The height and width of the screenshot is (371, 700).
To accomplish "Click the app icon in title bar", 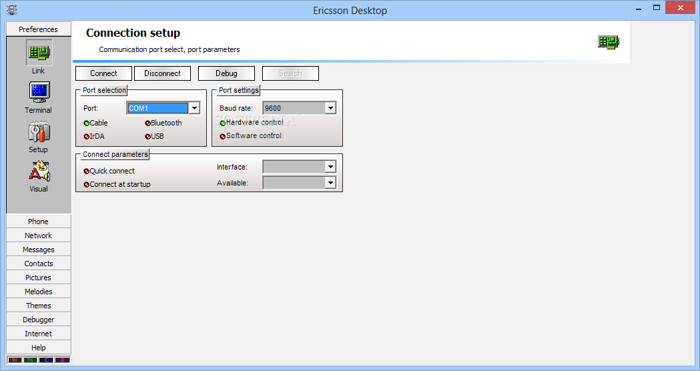I will 11,10.
